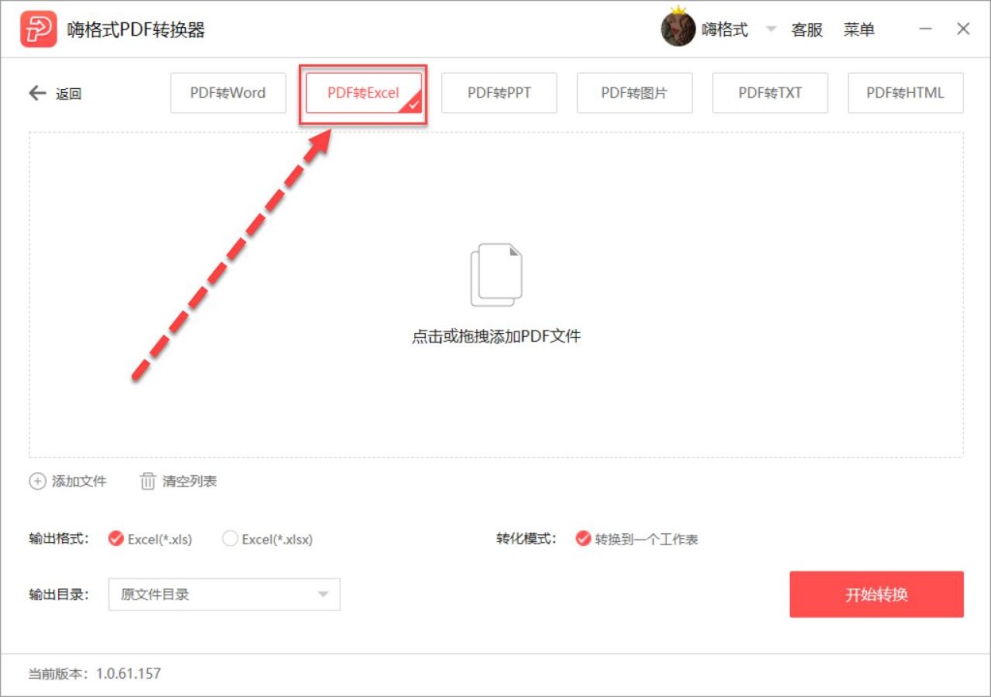Click the back arrow icon
Viewport: 991px width, 697px height.
point(38,94)
